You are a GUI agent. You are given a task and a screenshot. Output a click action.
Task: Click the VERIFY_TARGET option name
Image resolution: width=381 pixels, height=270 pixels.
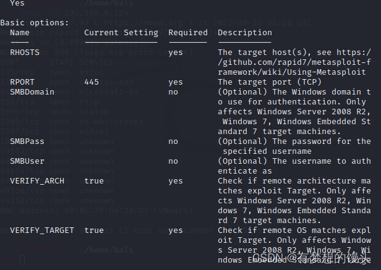42,230
